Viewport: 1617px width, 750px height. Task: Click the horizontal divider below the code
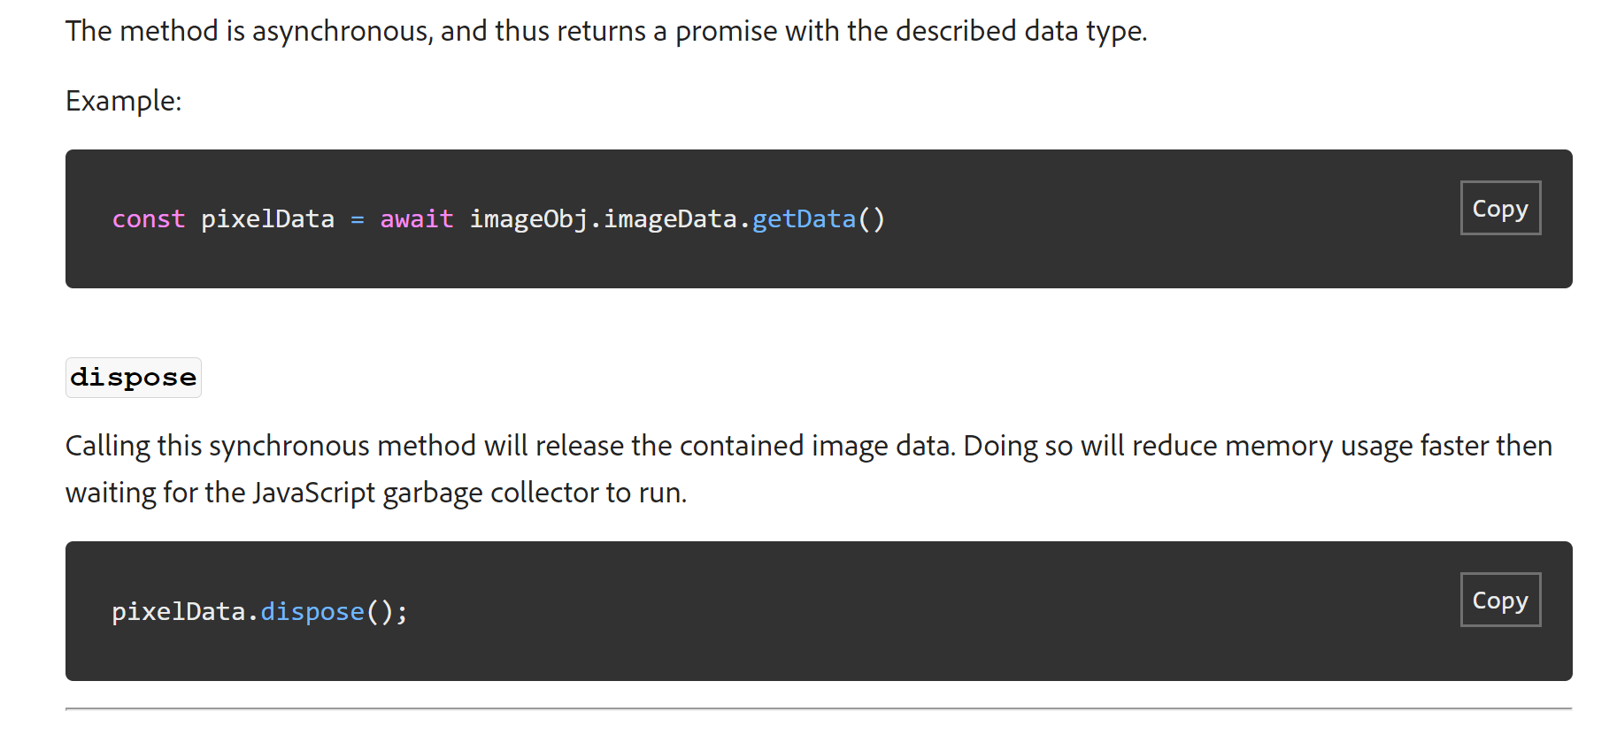819,708
